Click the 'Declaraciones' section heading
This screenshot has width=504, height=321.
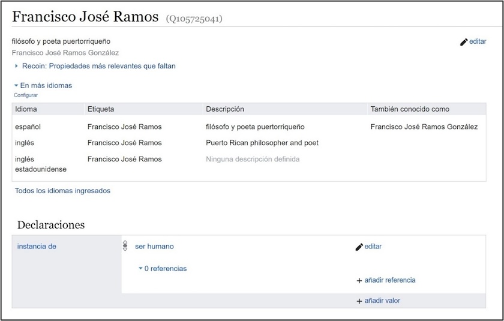click(x=51, y=225)
